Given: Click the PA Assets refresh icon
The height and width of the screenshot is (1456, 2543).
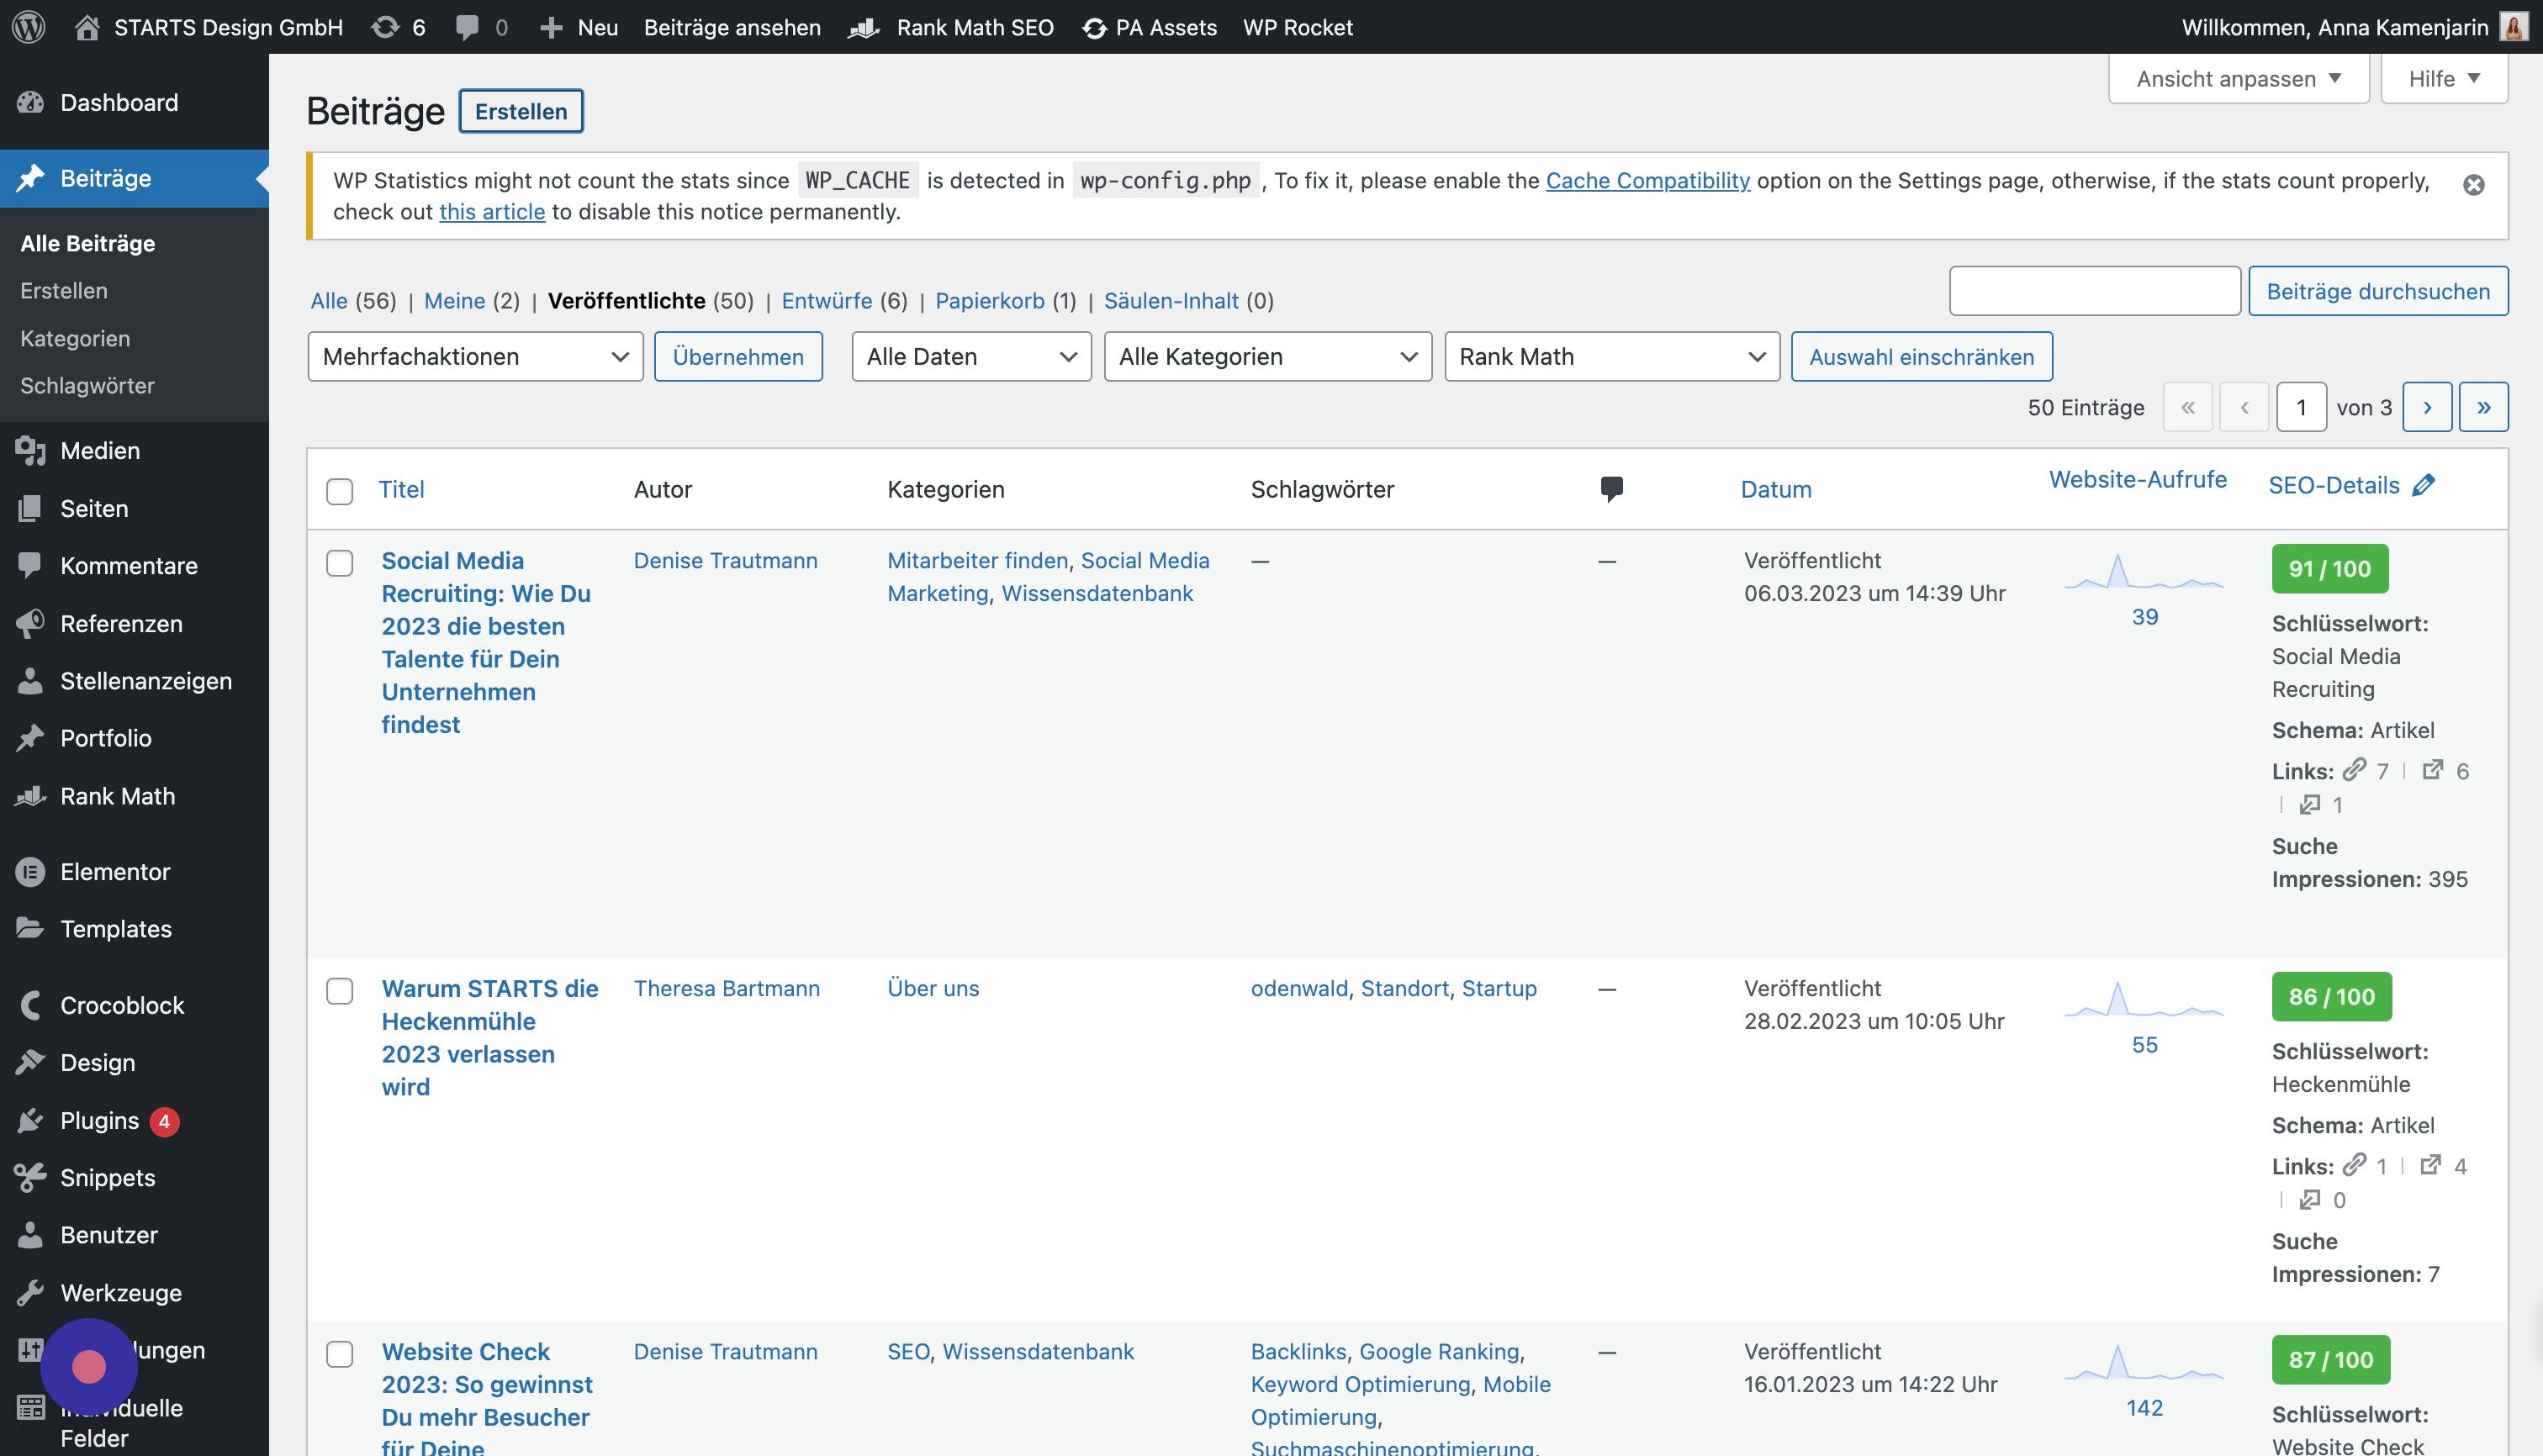Looking at the screenshot, I should pyautogui.click(x=1094, y=28).
